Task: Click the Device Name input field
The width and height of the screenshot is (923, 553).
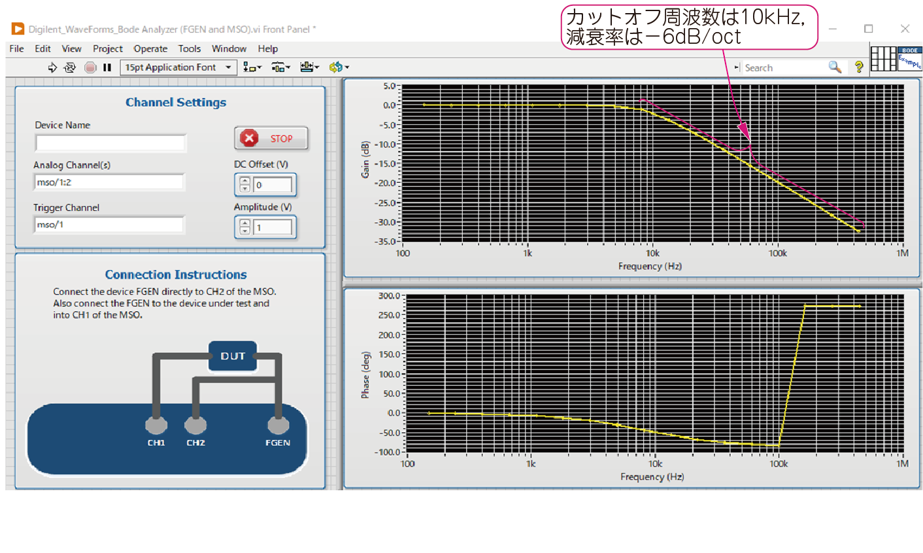Action: pos(110,142)
